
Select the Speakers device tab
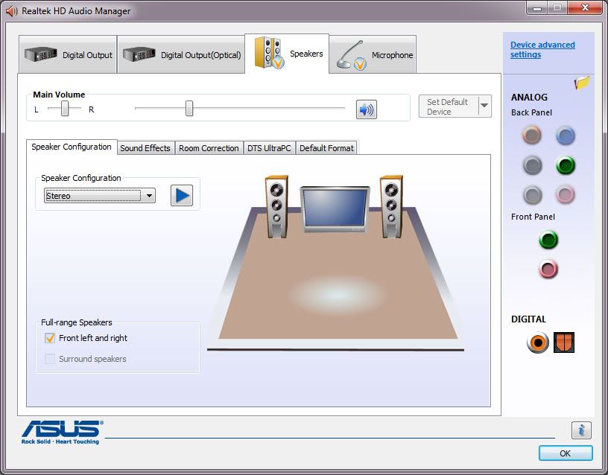[x=287, y=54]
